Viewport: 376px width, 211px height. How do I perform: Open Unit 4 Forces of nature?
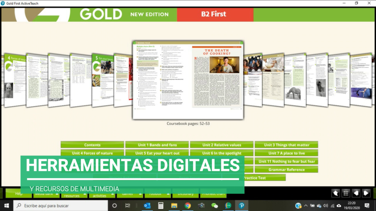tap(92, 153)
